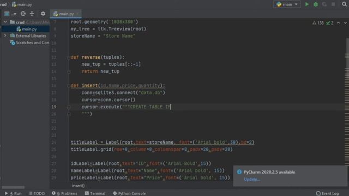This screenshot has height=196, width=349.
Task: Fold the reverse function at its def line
Action: [69, 57]
